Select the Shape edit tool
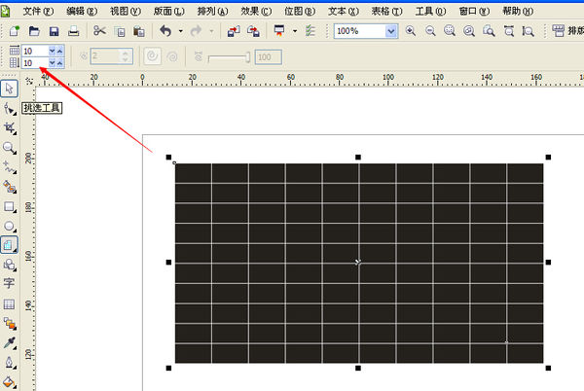584x391 pixels. click(10, 109)
